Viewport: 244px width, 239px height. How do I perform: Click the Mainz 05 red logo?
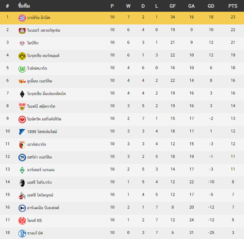pyautogui.click(x=22, y=221)
